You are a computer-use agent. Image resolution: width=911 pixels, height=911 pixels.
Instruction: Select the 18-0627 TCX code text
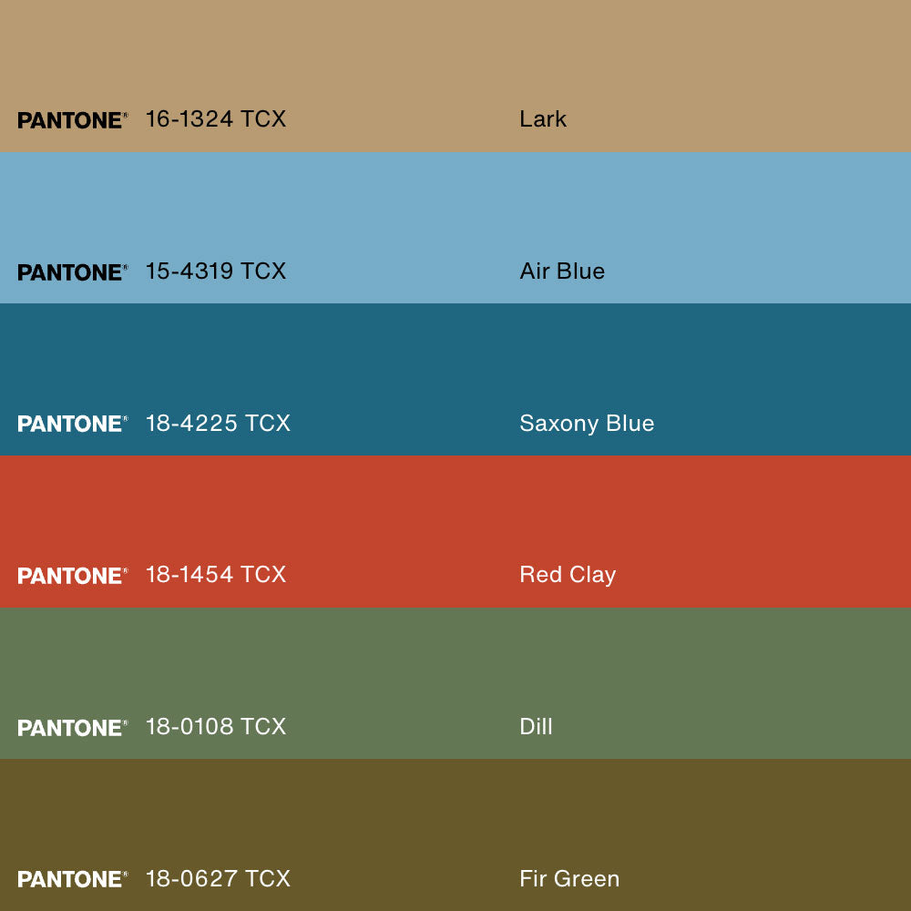click(x=218, y=879)
